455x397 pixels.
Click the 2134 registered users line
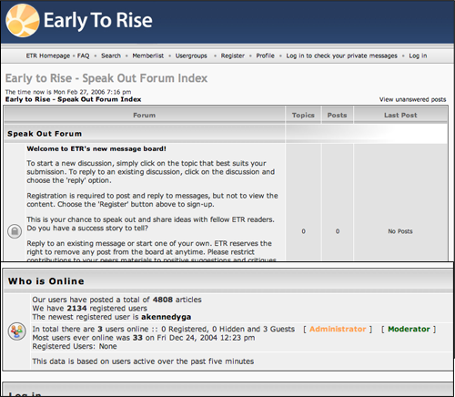tap(90, 309)
